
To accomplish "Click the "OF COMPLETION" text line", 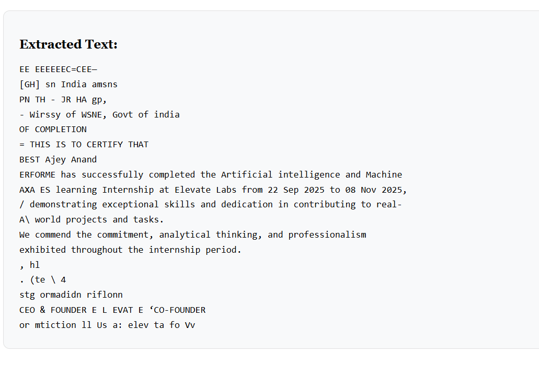I will click(x=53, y=129).
